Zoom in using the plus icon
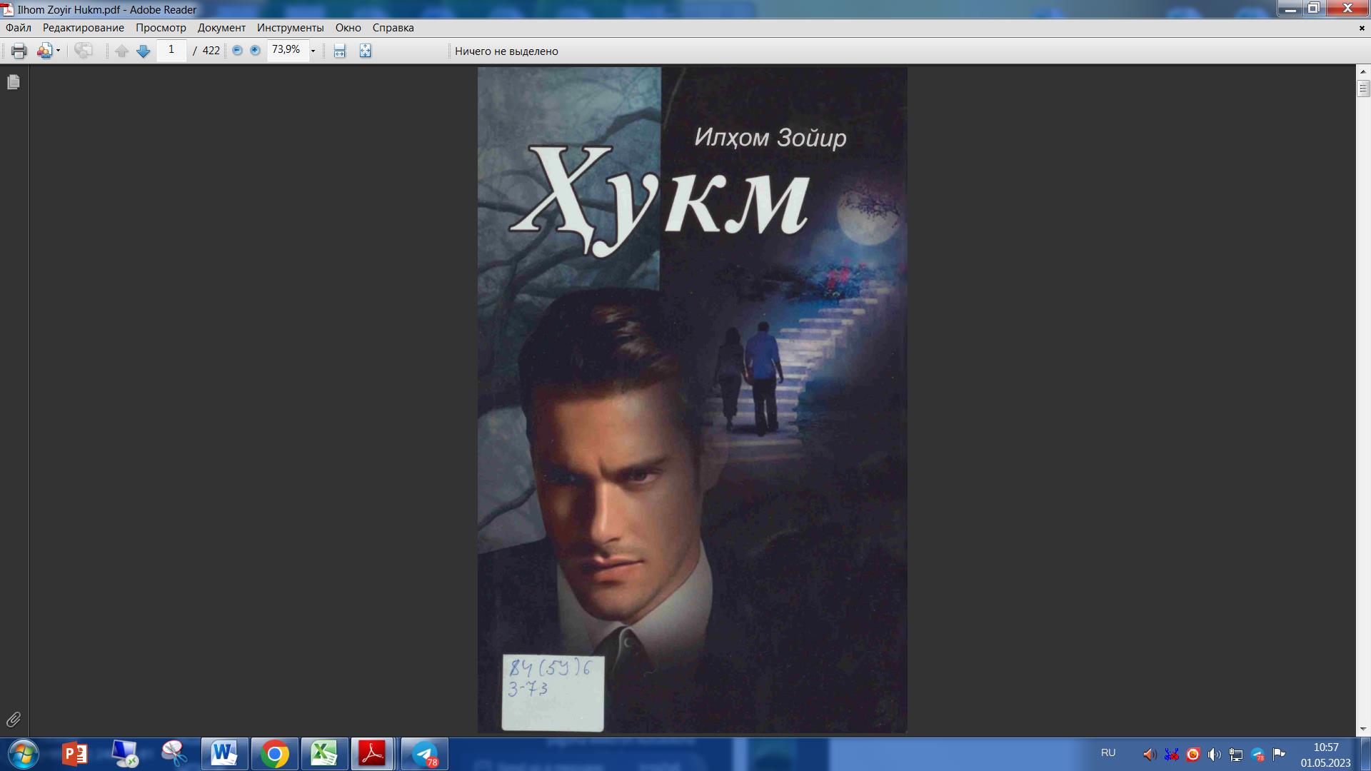Screen dimensions: 1371x771 [254, 51]
